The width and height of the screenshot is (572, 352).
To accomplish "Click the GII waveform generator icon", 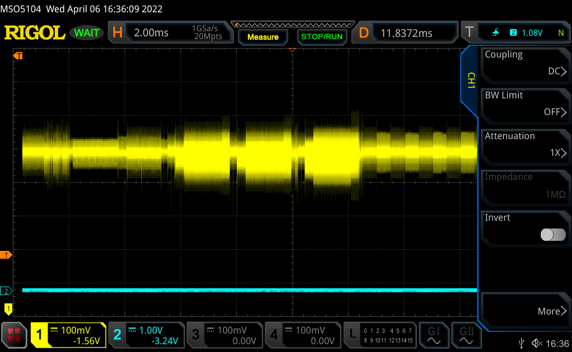I will [465, 335].
